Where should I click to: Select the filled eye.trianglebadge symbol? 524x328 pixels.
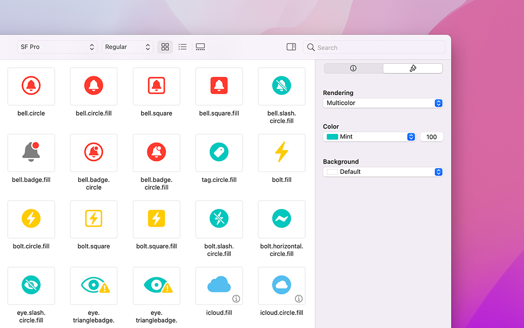[156, 286]
